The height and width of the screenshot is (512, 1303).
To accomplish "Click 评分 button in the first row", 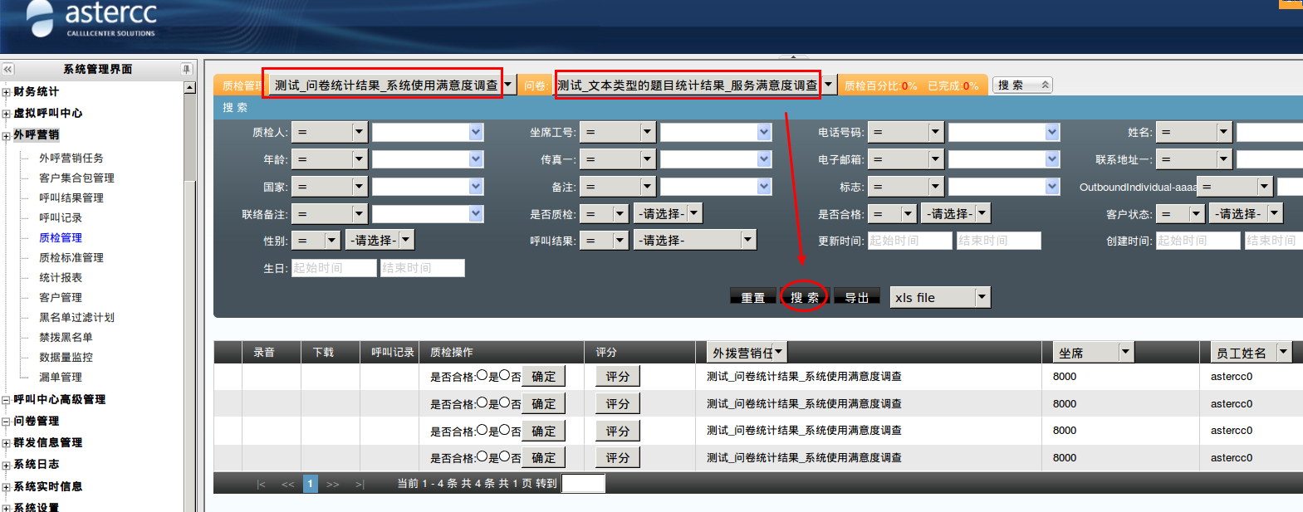I will coord(617,377).
